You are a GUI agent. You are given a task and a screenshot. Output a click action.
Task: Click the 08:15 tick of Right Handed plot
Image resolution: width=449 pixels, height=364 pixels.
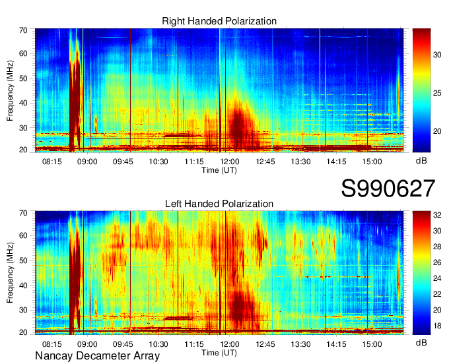pos(52,162)
